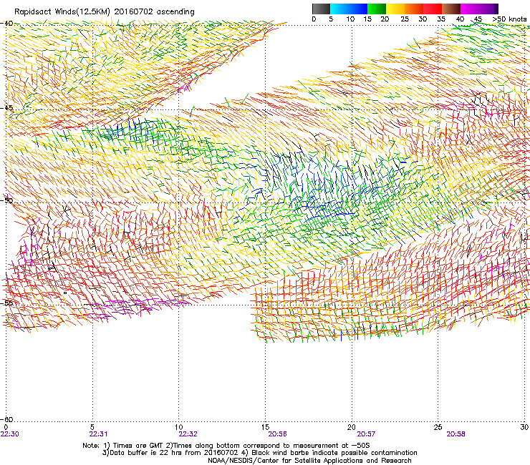Click the '35' label under the color legend
Screen dimensions: 530x465
tap(441, 19)
